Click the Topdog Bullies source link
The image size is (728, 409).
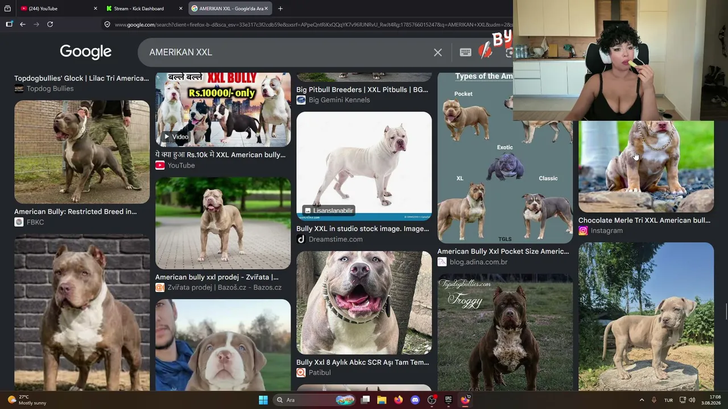[44, 89]
